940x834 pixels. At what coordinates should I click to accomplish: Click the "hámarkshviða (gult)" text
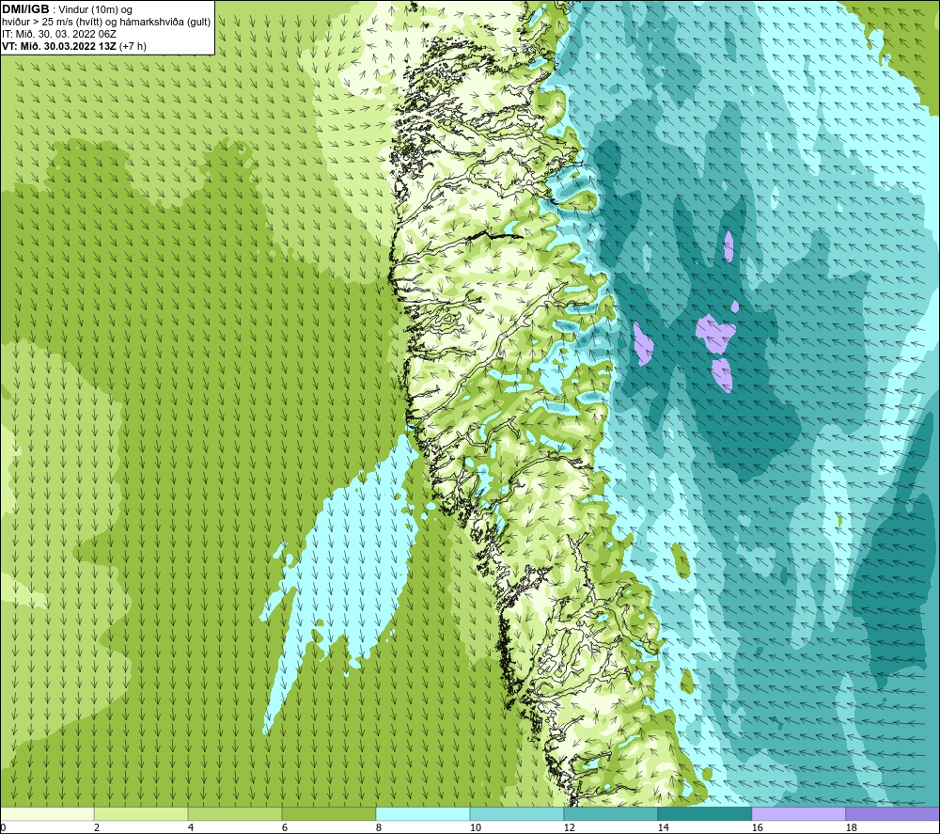[x=164, y=23]
